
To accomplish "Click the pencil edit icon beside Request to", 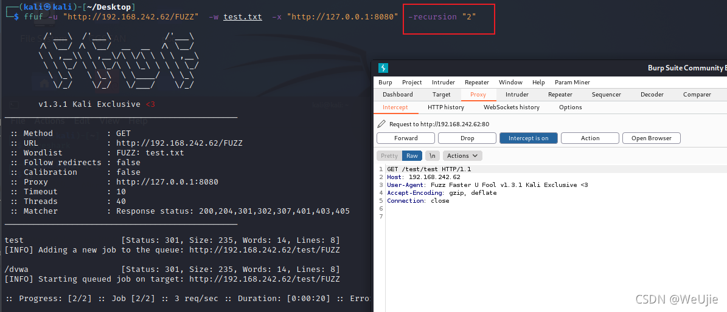I will 381,124.
